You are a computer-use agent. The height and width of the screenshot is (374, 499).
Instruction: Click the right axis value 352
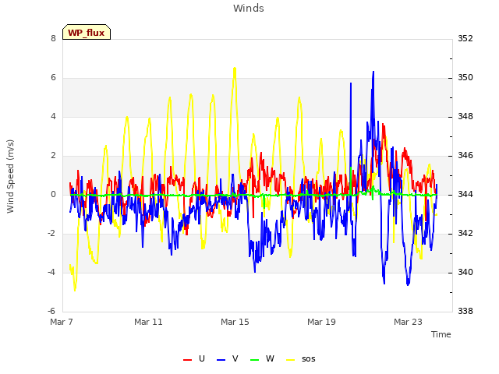coord(465,38)
